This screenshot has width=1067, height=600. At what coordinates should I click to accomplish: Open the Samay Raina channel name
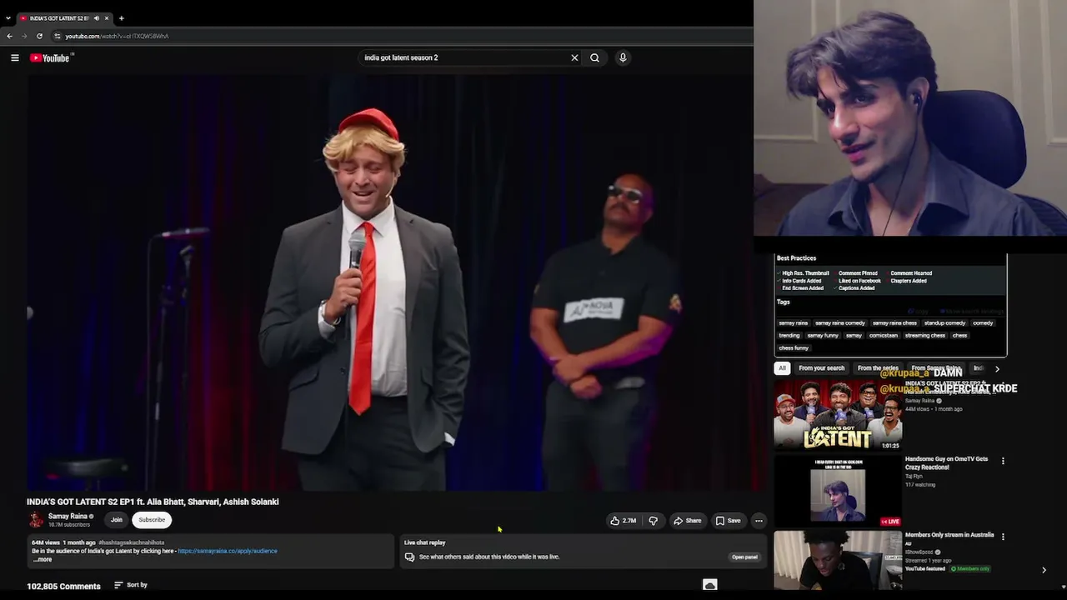pos(68,516)
